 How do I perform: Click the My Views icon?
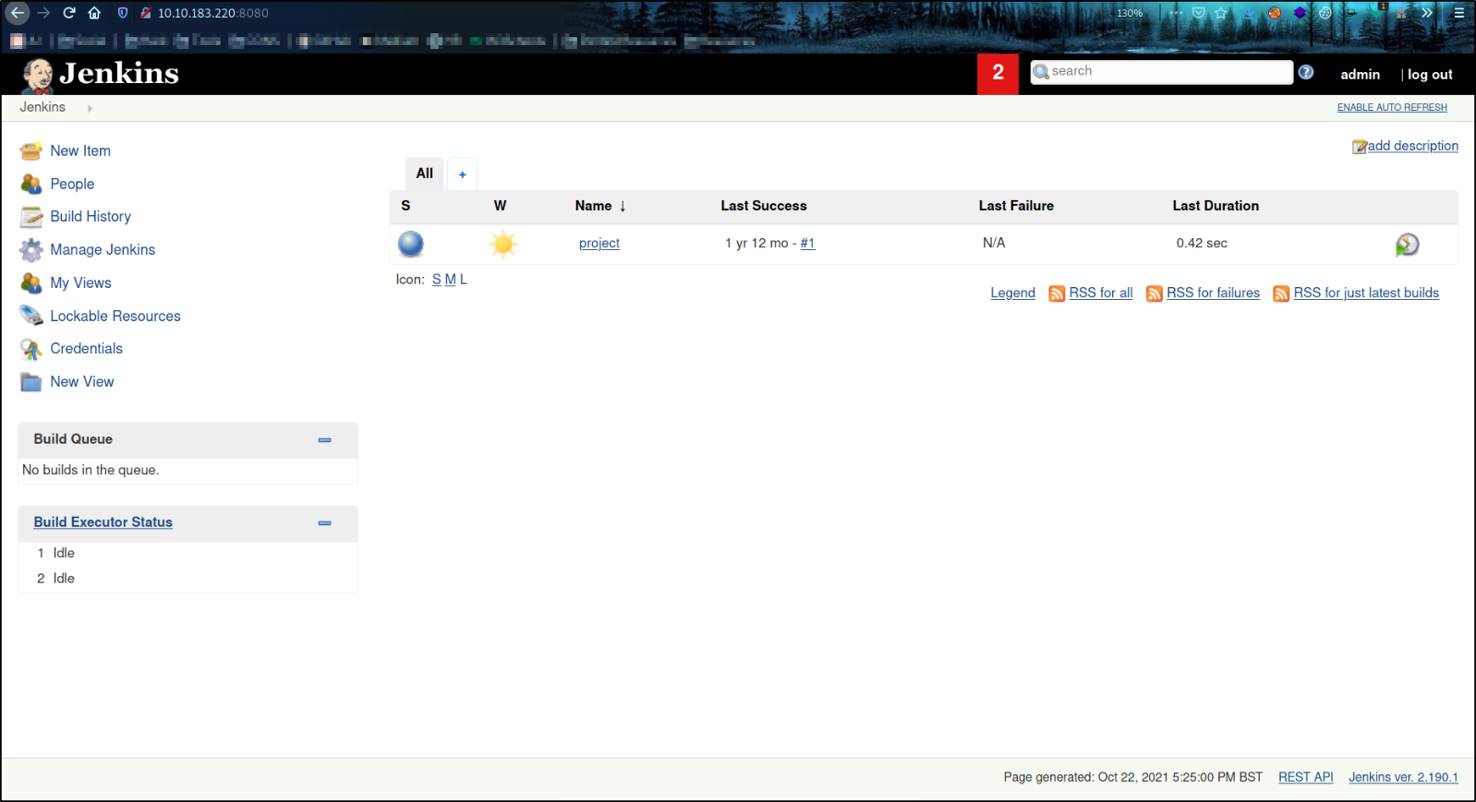[31, 283]
